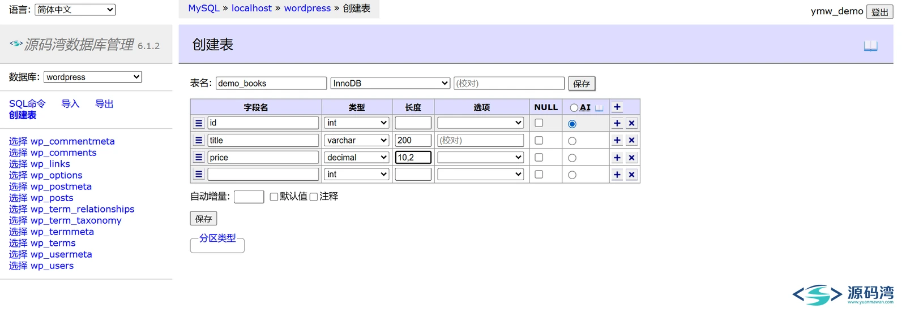Select the AI radio in the header
This screenshot has width=906, height=317.
click(574, 107)
